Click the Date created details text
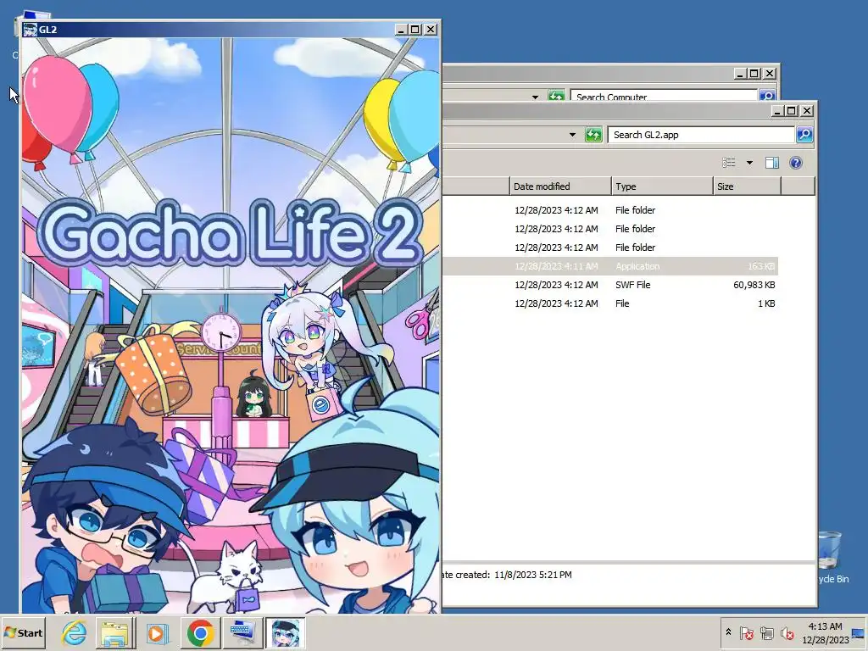This screenshot has height=651, width=868. 508,575
